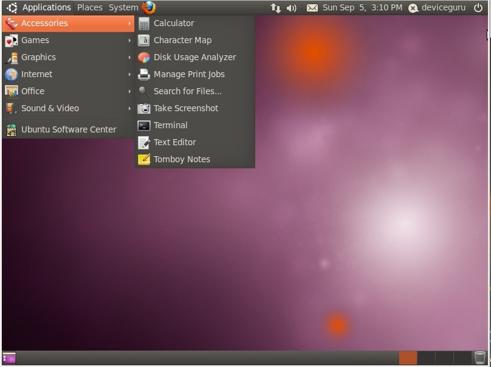Launch Terminal from the menu

pos(195,125)
